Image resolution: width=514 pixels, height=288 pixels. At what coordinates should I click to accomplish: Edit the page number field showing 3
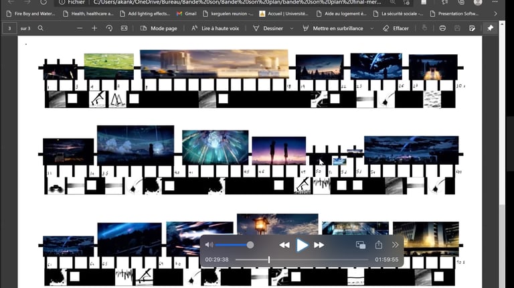tap(9, 28)
